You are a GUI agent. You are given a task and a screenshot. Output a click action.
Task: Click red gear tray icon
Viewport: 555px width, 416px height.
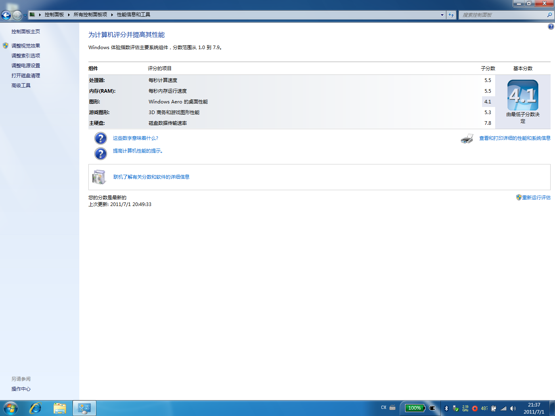(x=475, y=408)
